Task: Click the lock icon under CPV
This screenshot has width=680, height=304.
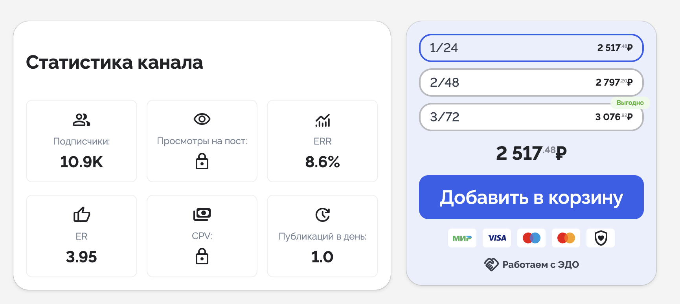Action: [202, 256]
